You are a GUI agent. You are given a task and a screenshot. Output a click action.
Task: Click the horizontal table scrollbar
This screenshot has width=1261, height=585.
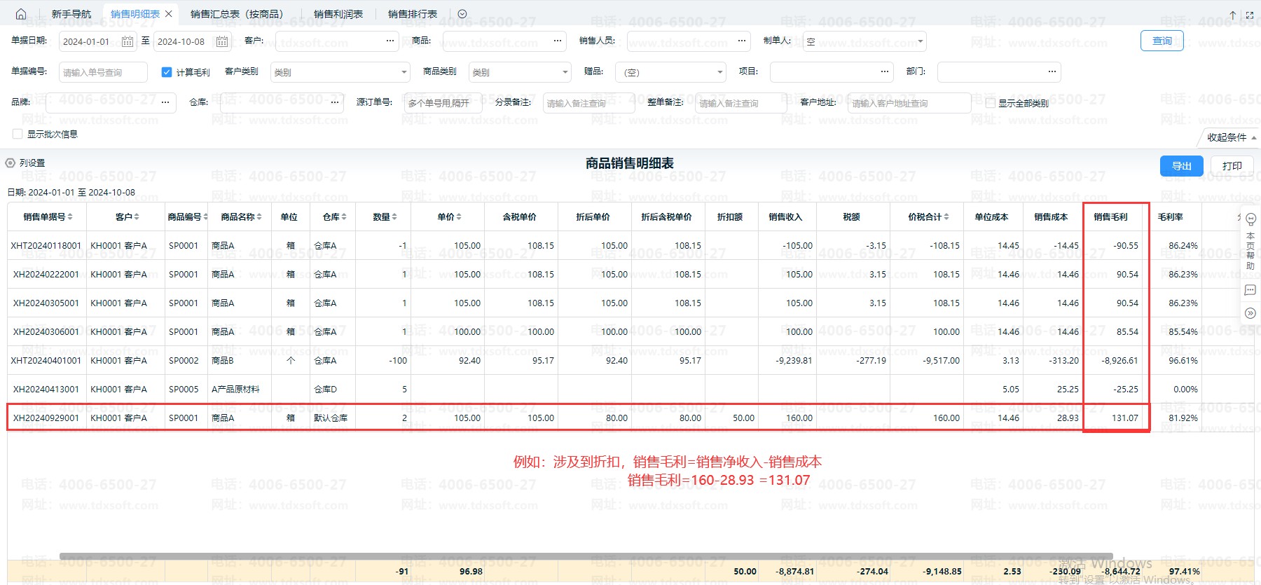560,556
